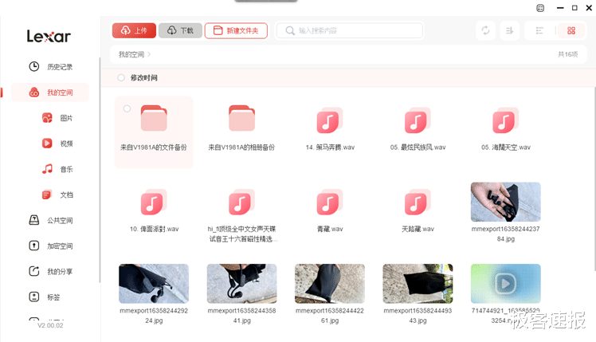Sort by the 修改时间 header
596x342 pixels.
click(x=143, y=77)
